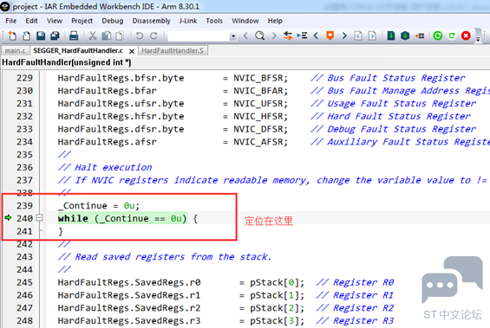Click pStack[0] on line 245
This screenshot has height=328, width=490.
(x=274, y=282)
